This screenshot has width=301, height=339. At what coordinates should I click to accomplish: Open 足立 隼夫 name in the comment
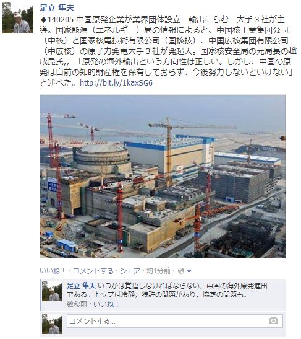(81, 286)
